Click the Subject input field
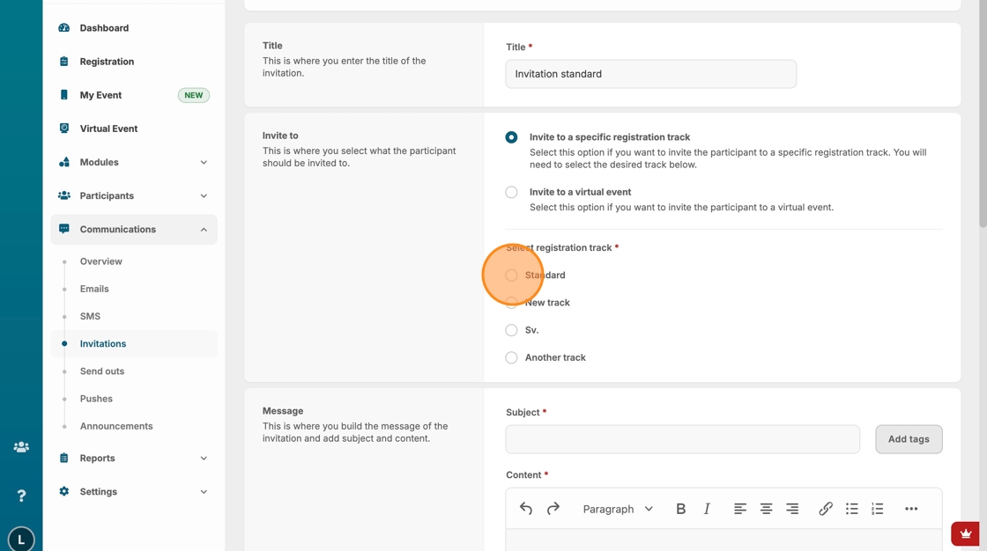The image size is (987, 551). coord(682,439)
